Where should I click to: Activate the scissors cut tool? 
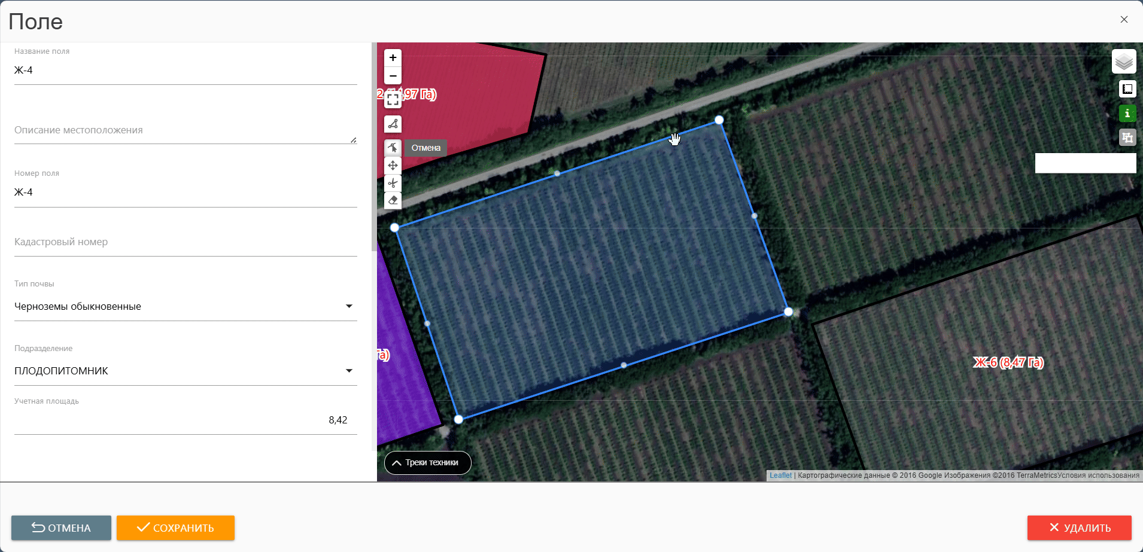click(x=393, y=183)
